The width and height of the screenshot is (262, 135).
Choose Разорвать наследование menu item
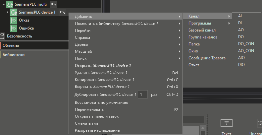126,130
